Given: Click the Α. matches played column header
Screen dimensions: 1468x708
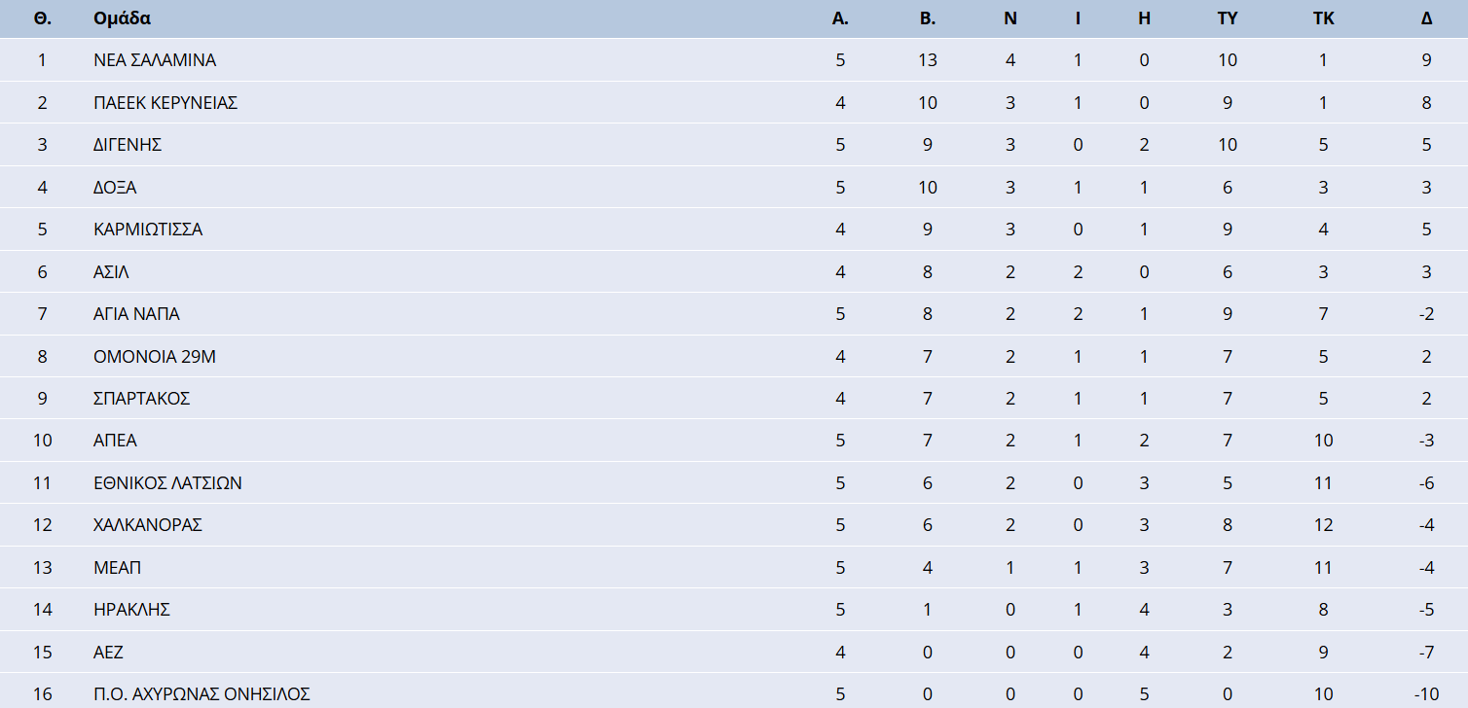Looking at the screenshot, I should 840,18.
